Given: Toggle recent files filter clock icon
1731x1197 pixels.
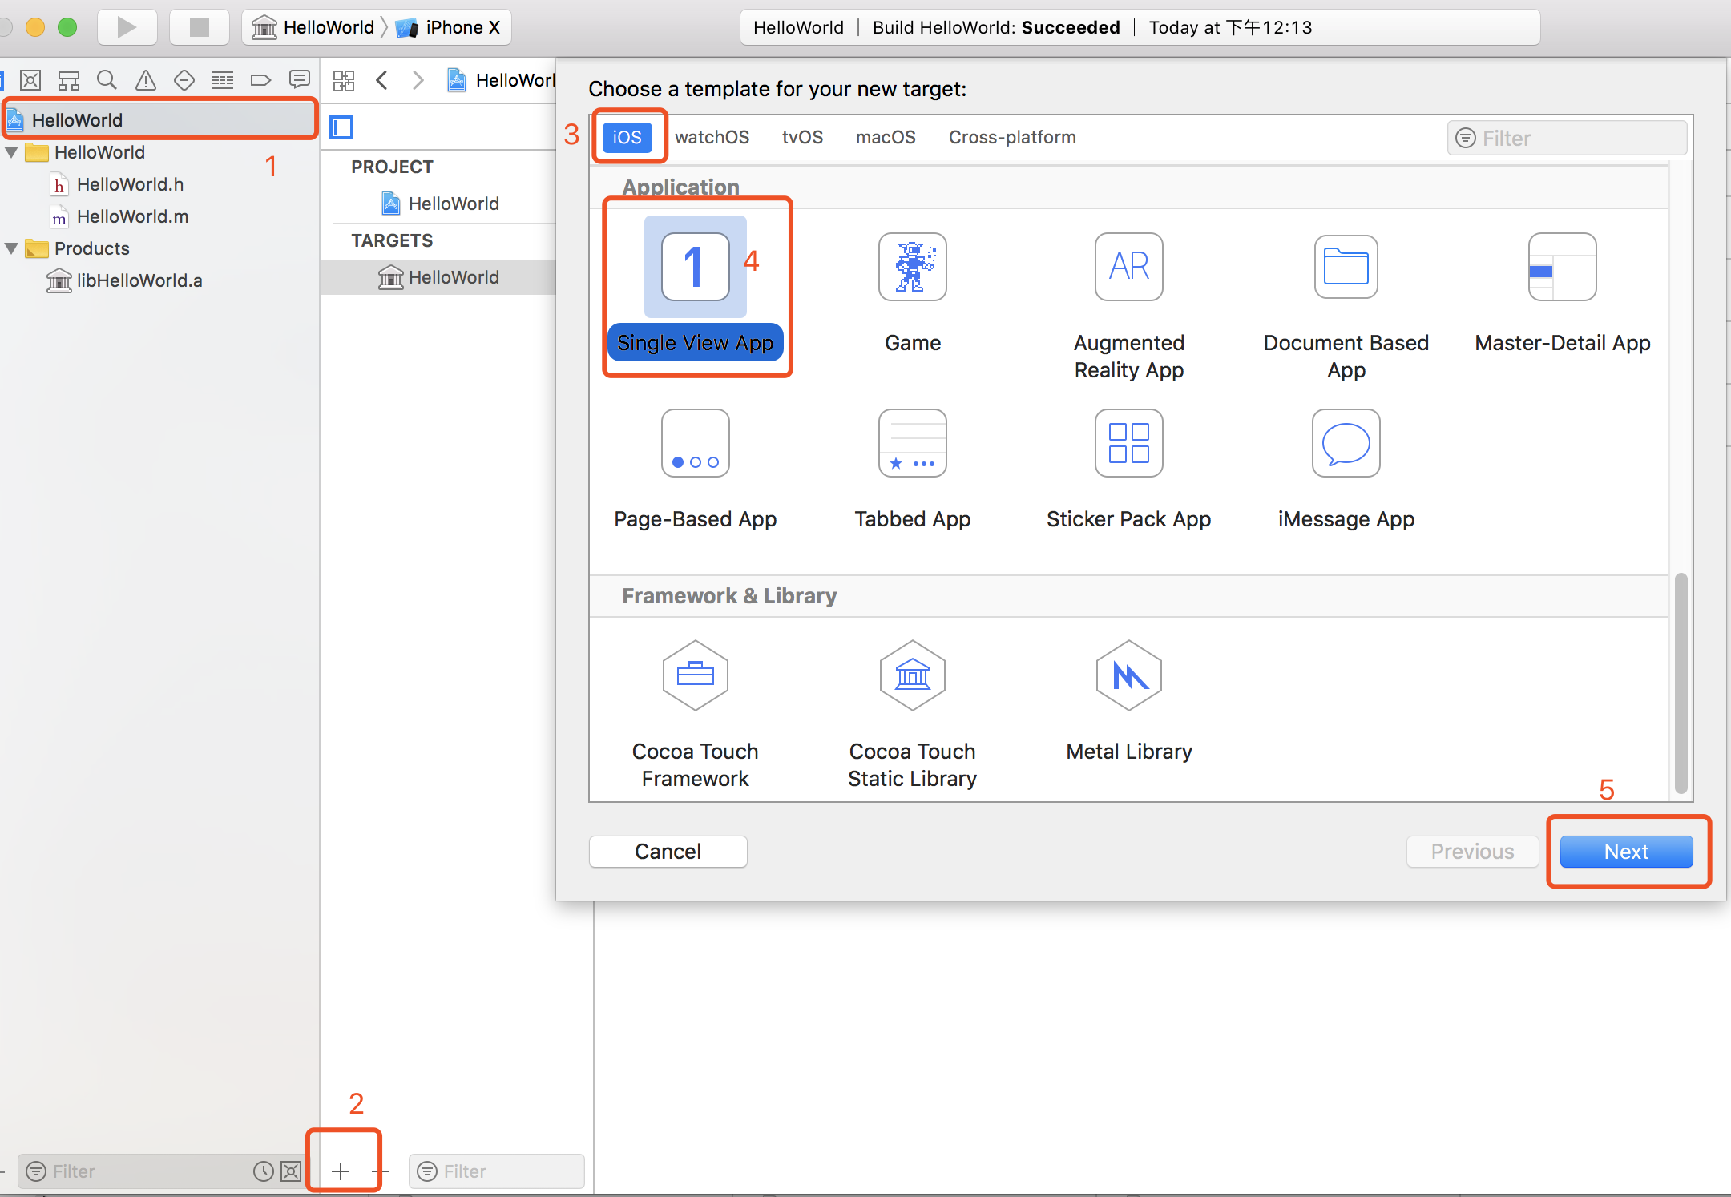Looking at the screenshot, I should 263,1171.
